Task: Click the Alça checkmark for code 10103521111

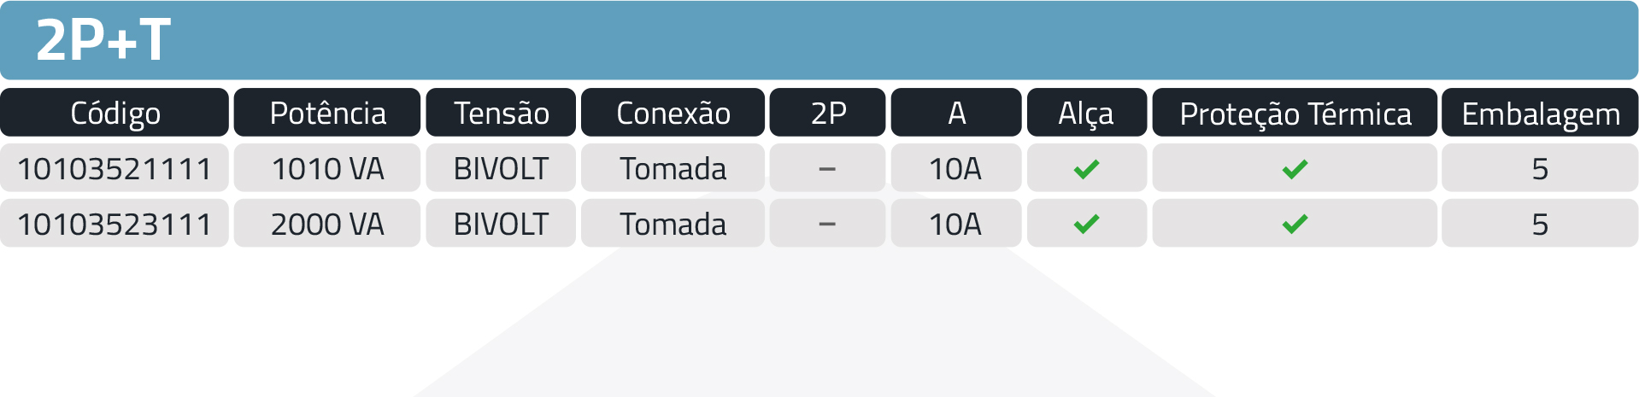Action: tap(1086, 169)
